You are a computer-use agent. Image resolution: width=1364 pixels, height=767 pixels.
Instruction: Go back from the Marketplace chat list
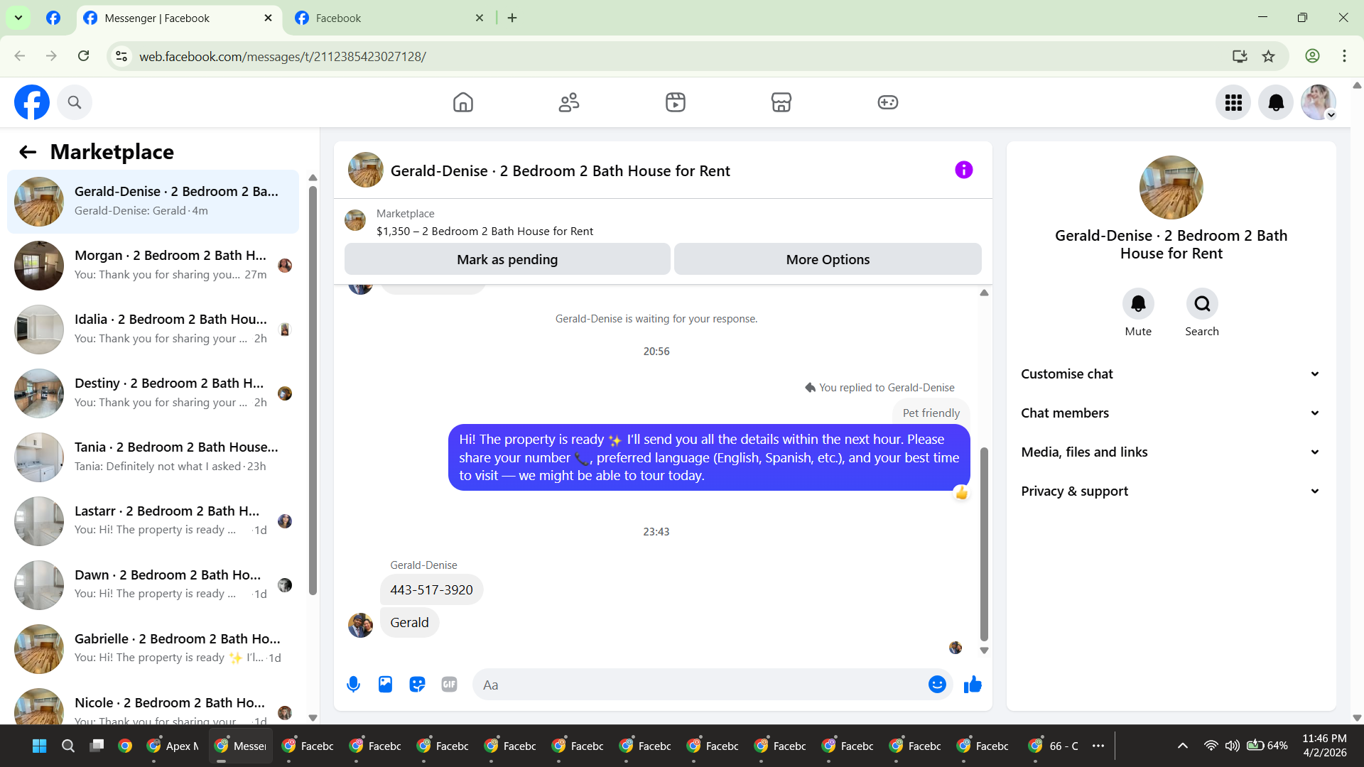[28, 152]
